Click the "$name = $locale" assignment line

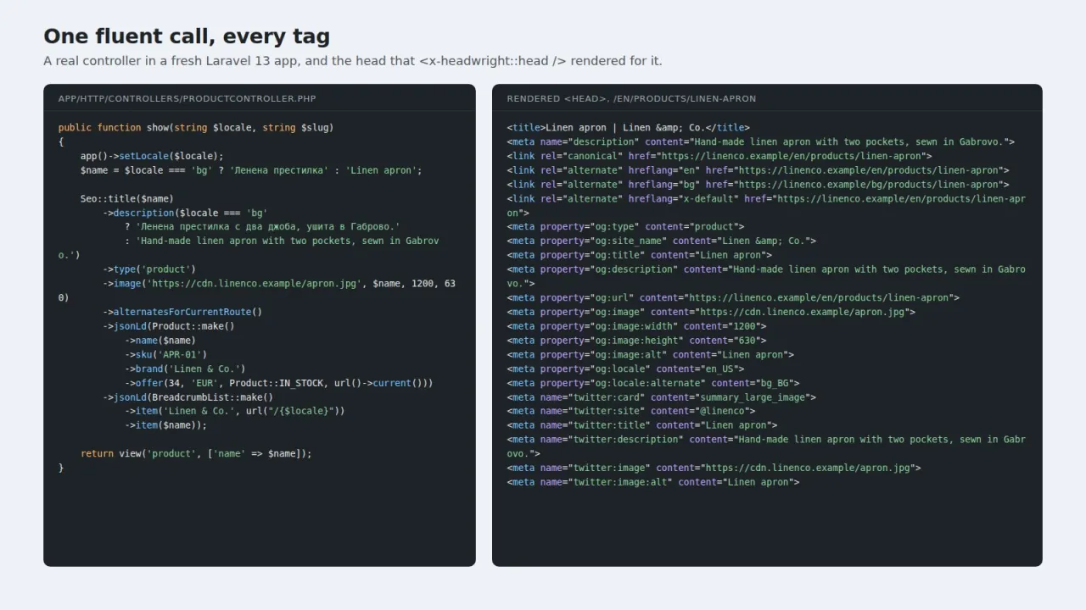[251, 170]
